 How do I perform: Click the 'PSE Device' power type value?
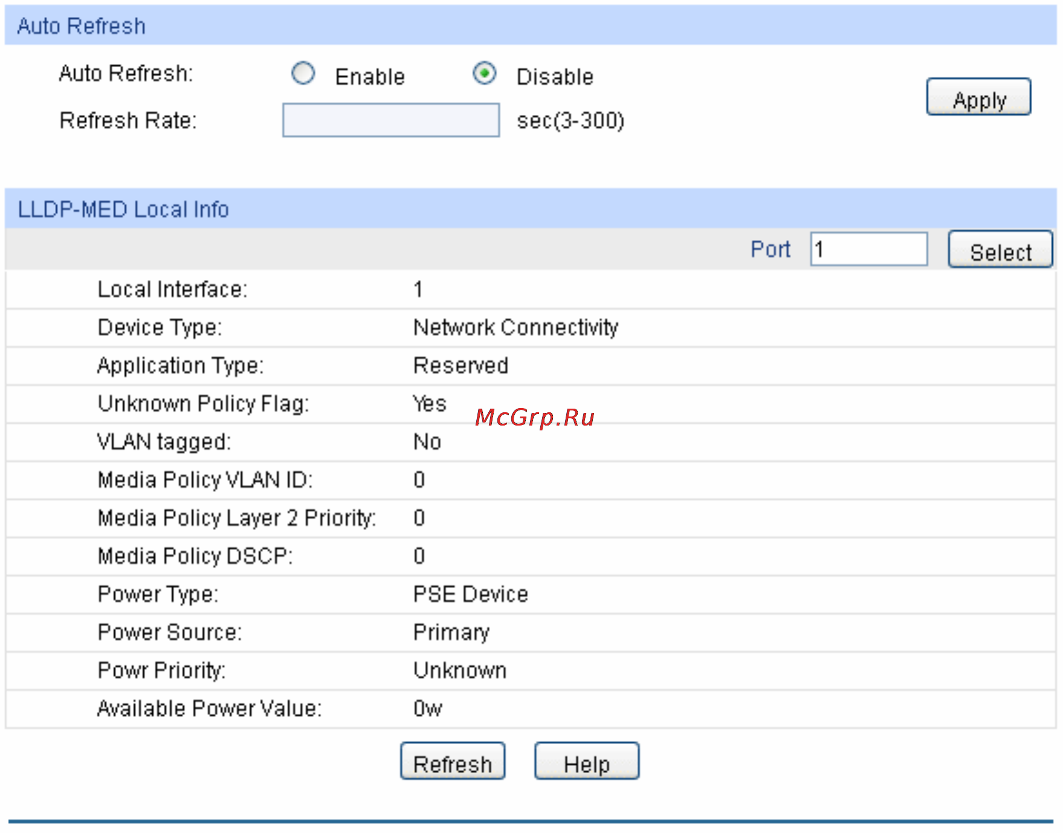point(471,594)
